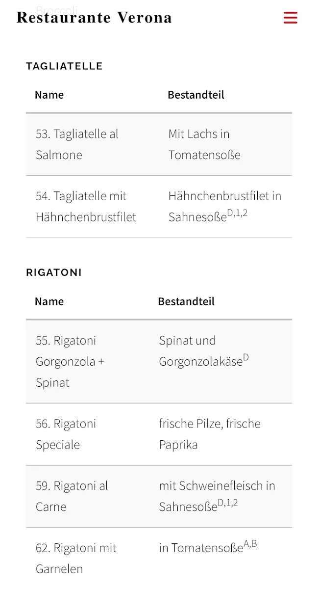
Task: Select the TAGLIATELLE section heading
Action: [64, 66]
